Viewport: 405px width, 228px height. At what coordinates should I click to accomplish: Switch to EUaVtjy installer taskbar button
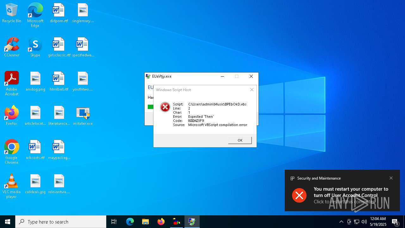[x=192, y=222]
